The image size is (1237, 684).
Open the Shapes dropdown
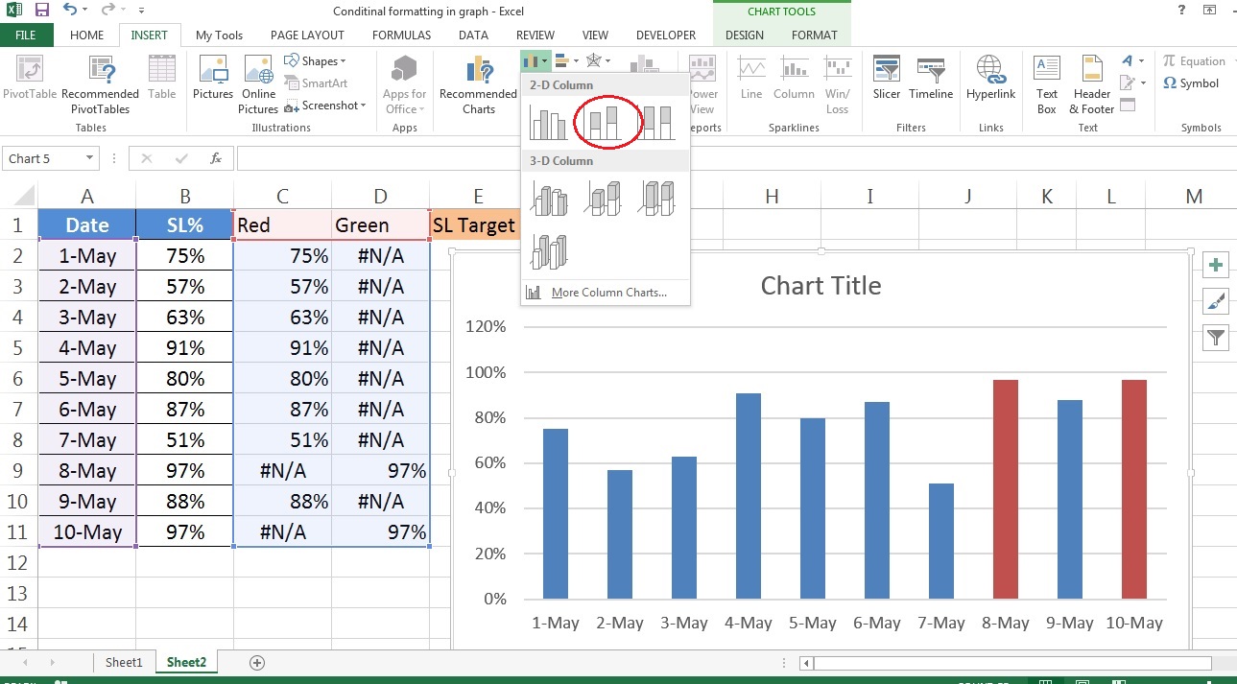pyautogui.click(x=317, y=60)
